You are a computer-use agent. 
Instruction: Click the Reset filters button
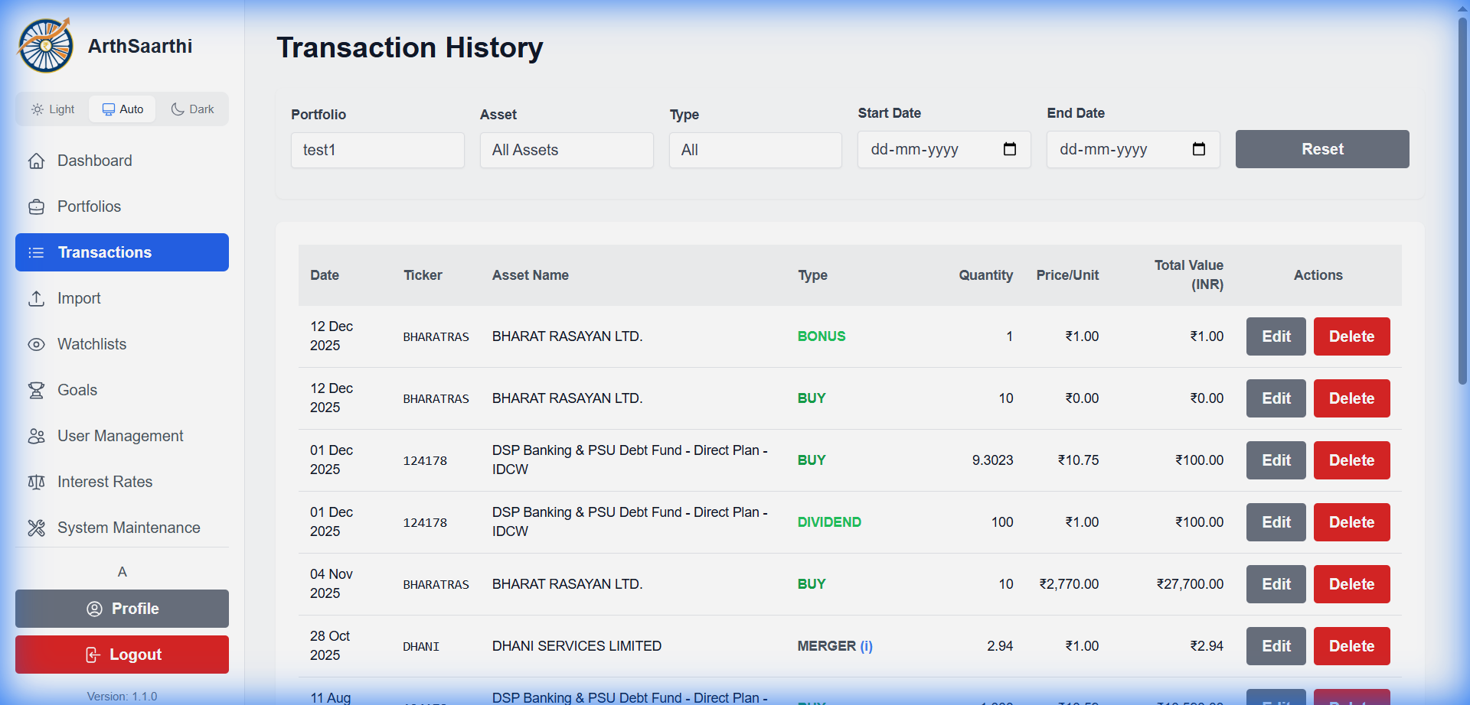pos(1322,149)
